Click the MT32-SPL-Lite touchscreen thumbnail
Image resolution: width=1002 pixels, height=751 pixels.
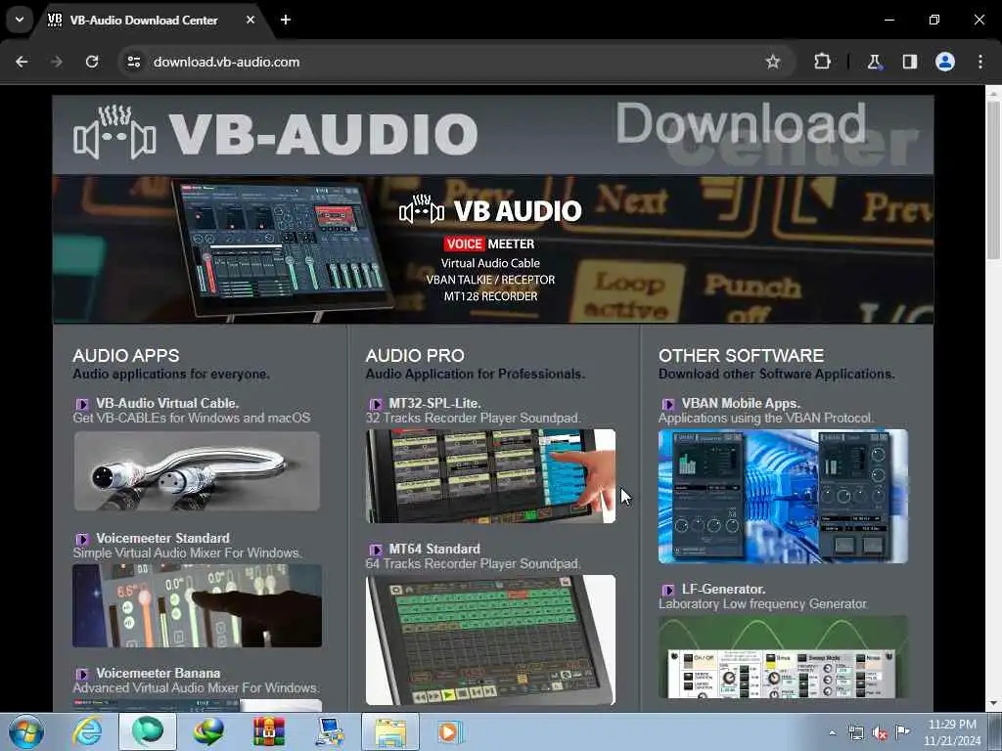point(491,476)
